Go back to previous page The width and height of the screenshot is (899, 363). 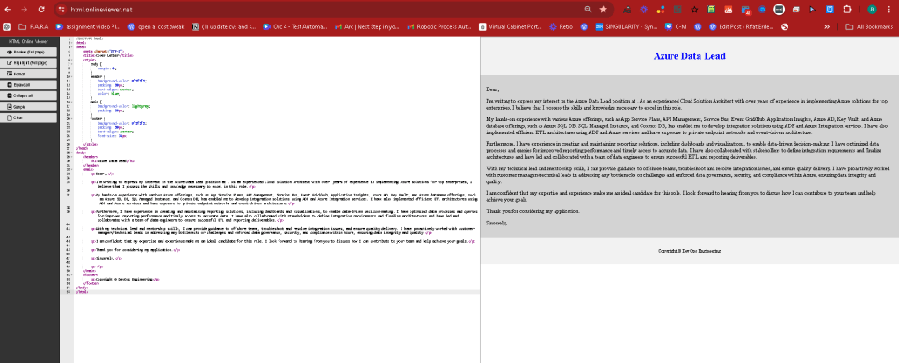(x=7, y=9)
